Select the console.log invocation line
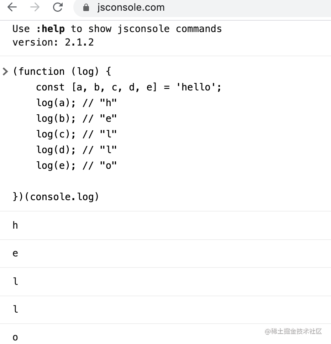Viewport: 331px width, 344px height. 56,197
